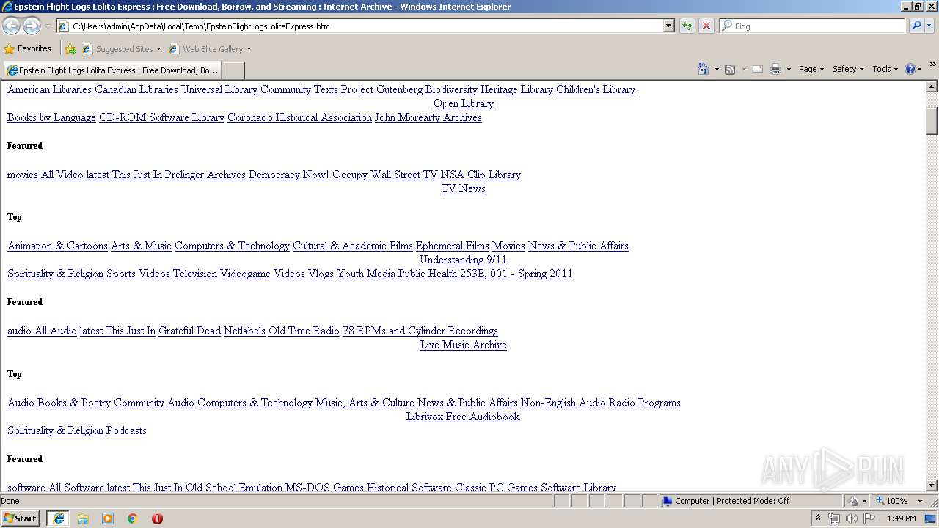Open TV News link
Screen dimensions: 939x528
point(463,188)
